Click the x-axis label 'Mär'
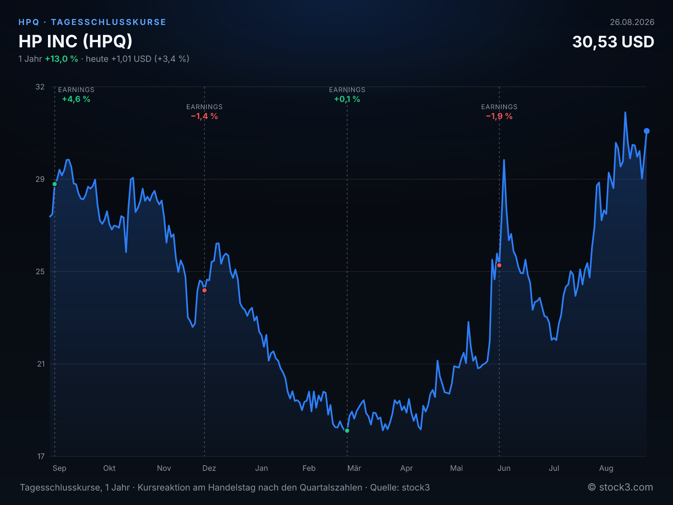 pyautogui.click(x=354, y=468)
